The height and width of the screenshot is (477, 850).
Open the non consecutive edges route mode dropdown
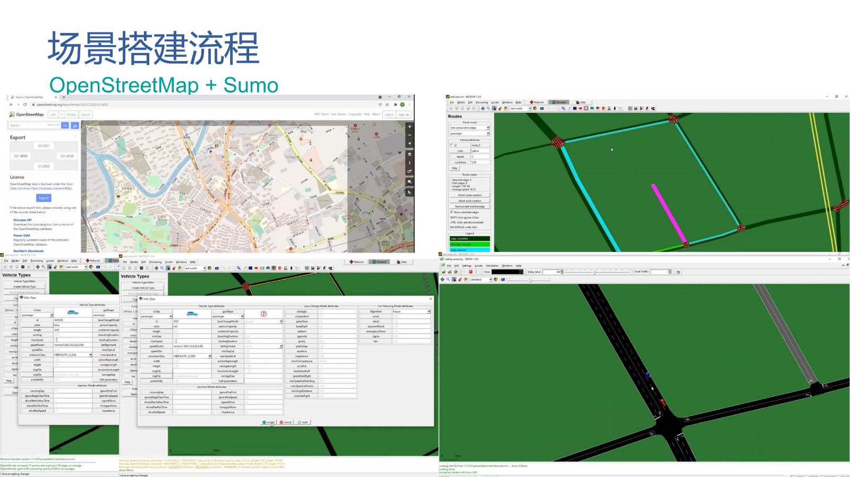pyautogui.click(x=487, y=128)
